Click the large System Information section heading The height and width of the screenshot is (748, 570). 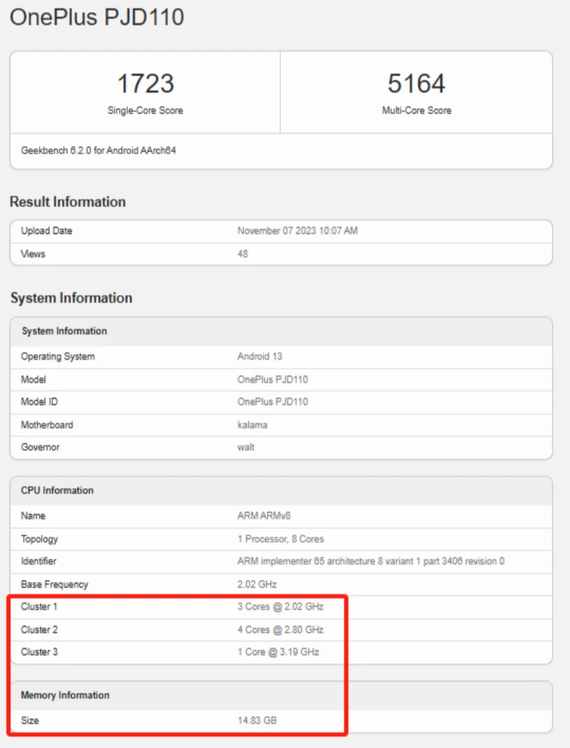(72, 298)
